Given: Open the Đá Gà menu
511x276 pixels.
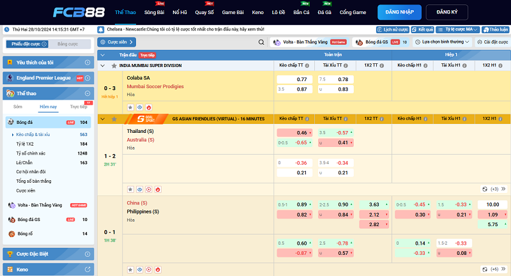Looking at the screenshot, I should coord(324,12).
